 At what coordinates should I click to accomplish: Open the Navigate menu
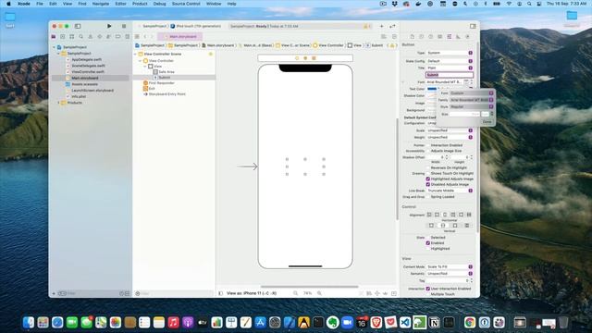point(101,4)
